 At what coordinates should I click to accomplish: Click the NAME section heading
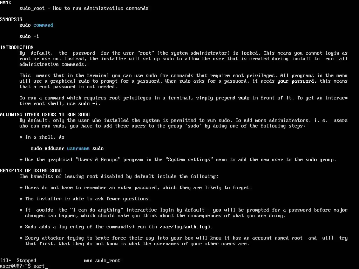[x=6, y=2]
